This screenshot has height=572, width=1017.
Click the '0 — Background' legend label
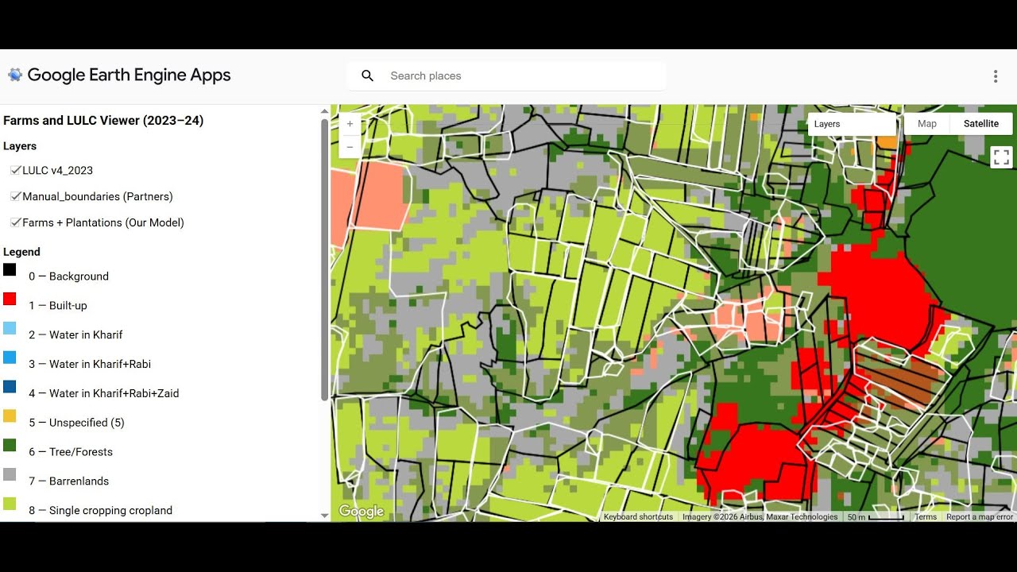69,276
